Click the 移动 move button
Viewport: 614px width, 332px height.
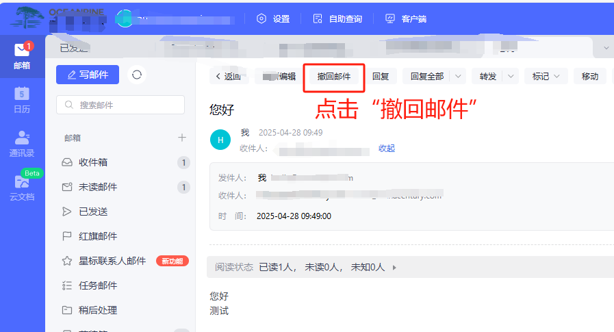click(590, 77)
